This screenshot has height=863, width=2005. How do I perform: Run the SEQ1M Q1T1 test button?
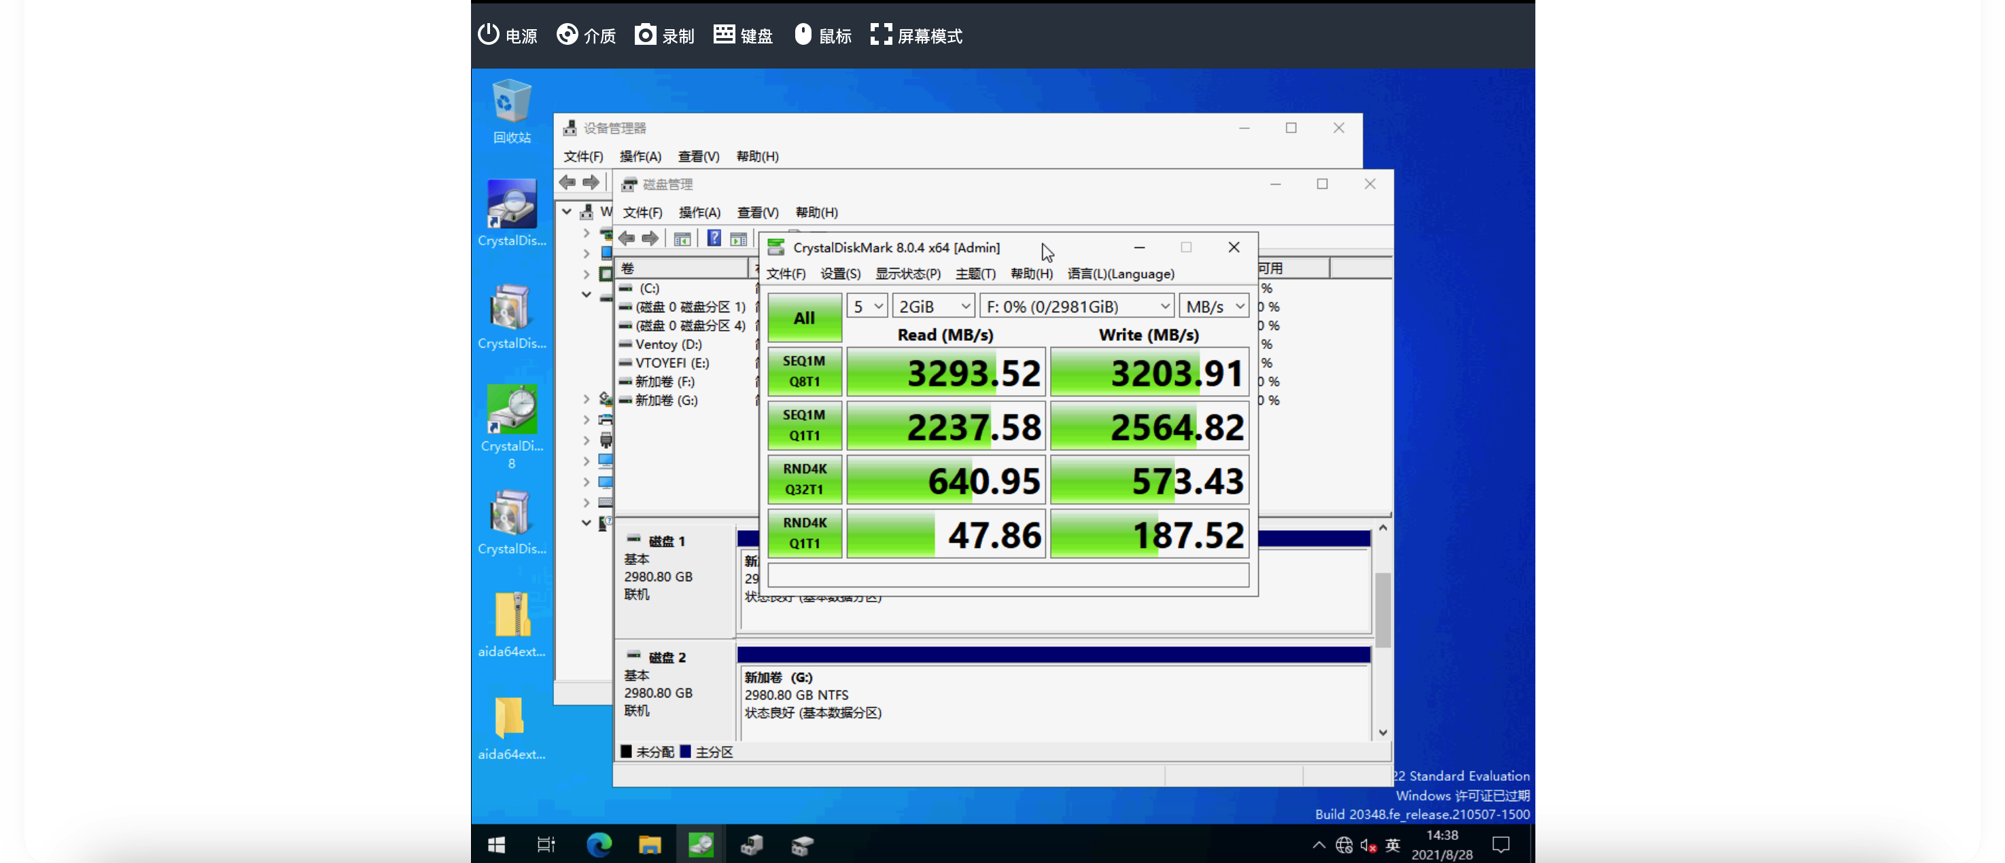[805, 424]
